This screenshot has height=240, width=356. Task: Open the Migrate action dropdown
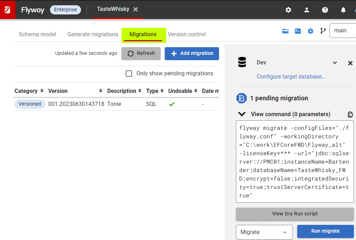tap(264, 232)
